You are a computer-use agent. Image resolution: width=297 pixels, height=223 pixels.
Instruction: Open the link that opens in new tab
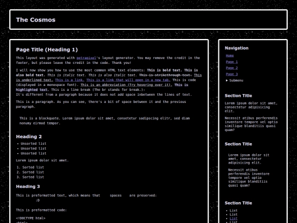point(128,80)
